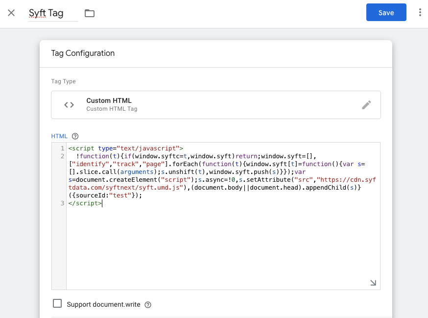Viewport: 428px width, 318px height.
Task: Close the tag editor with the X
Action: (x=11, y=13)
